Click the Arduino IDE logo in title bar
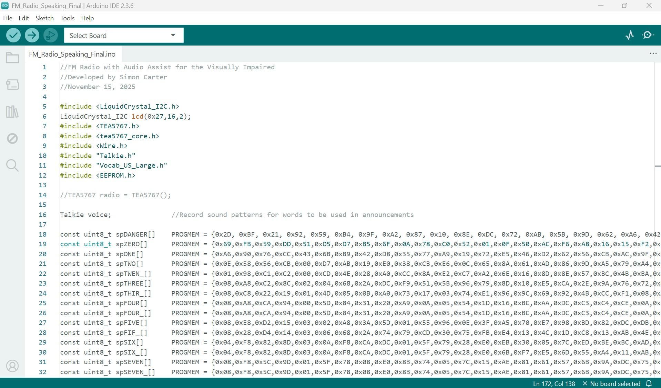The image size is (661, 388). click(5, 6)
